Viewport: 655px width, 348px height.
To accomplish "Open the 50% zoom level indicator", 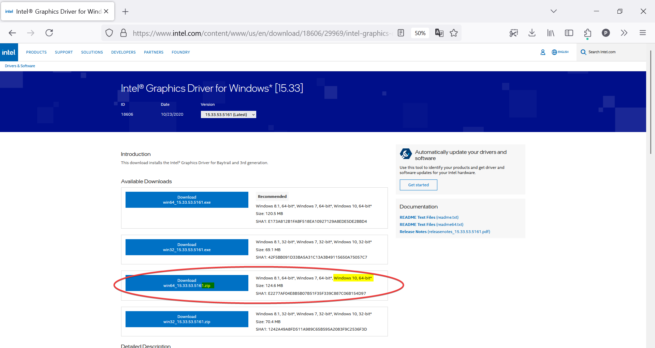I will point(420,33).
